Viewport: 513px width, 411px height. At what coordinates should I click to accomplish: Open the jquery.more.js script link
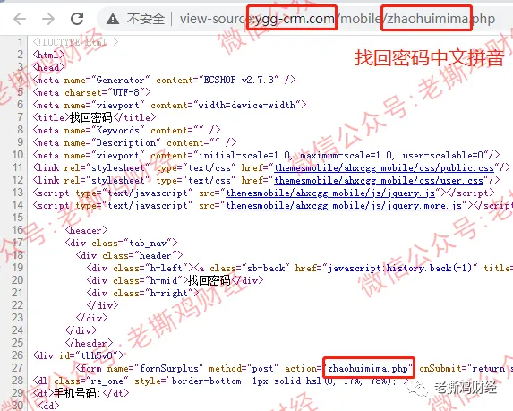(344, 206)
